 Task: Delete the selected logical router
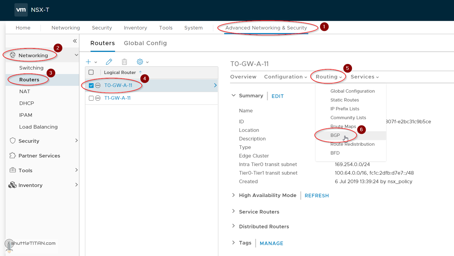point(124,62)
